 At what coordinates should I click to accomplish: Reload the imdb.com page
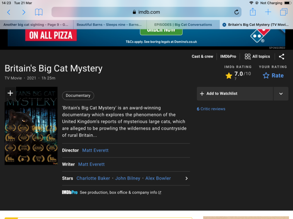(x=236, y=12)
